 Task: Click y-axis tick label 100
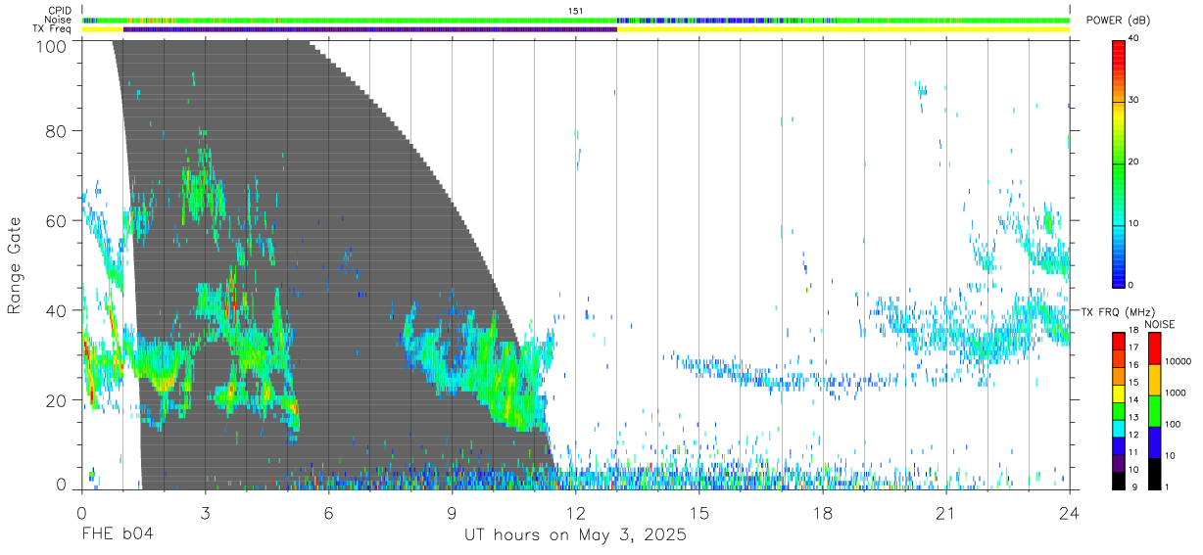[50, 45]
